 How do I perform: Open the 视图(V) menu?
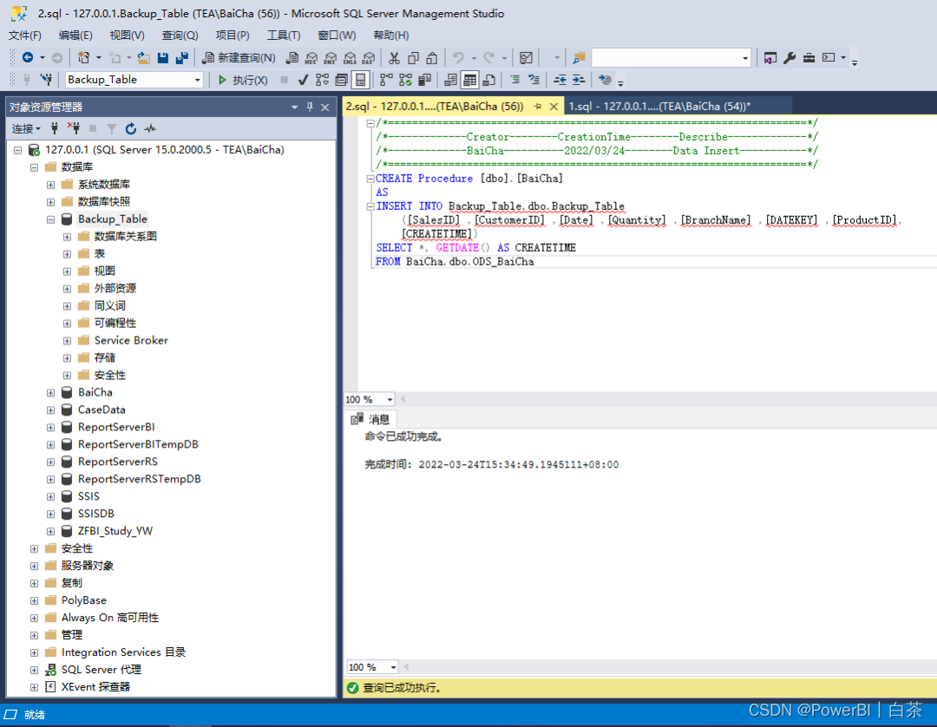pyautogui.click(x=127, y=36)
